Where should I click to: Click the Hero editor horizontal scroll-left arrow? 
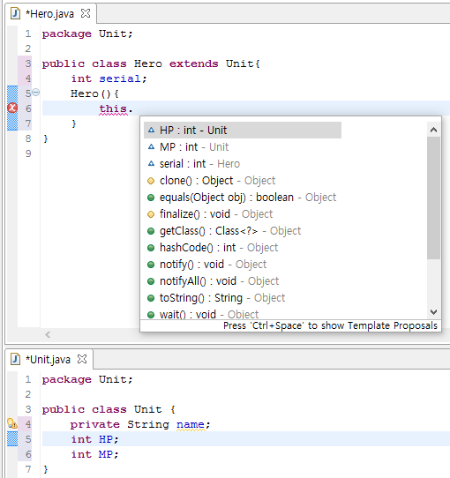pos(48,334)
